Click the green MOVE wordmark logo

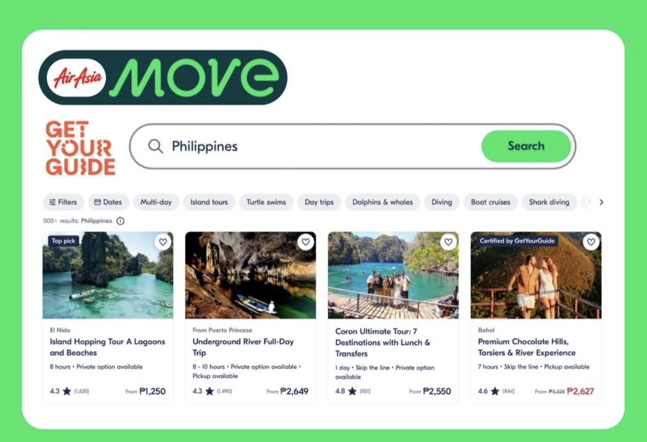(194, 77)
